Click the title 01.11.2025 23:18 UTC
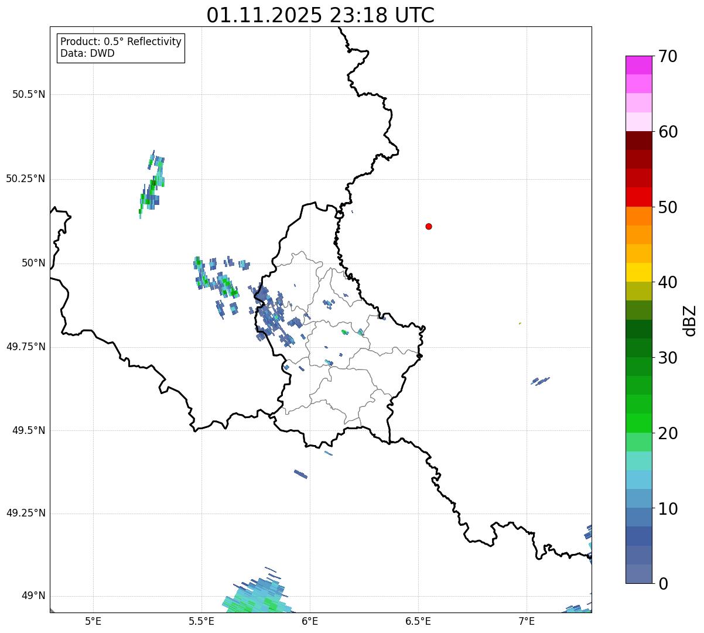This screenshot has width=704, height=633. pos(320,15)
